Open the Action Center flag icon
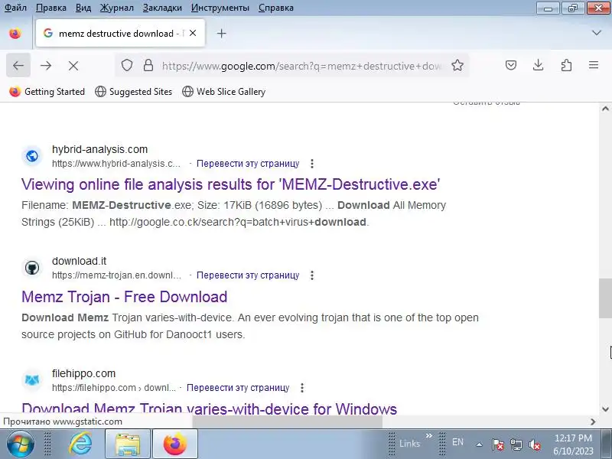Image resolution: width=612 pixels, height=459 pixels. click(497, 444)
